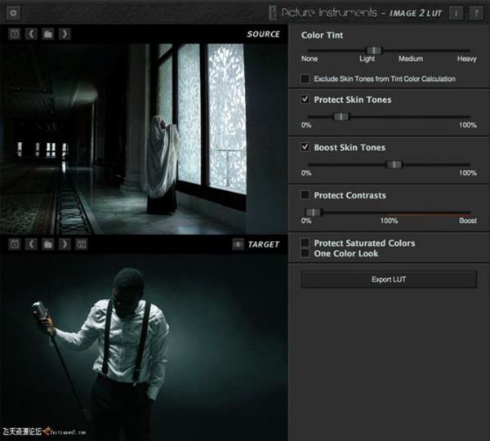Open folder for source image
The height and width of the screenshot is (441, 490).
48,34
